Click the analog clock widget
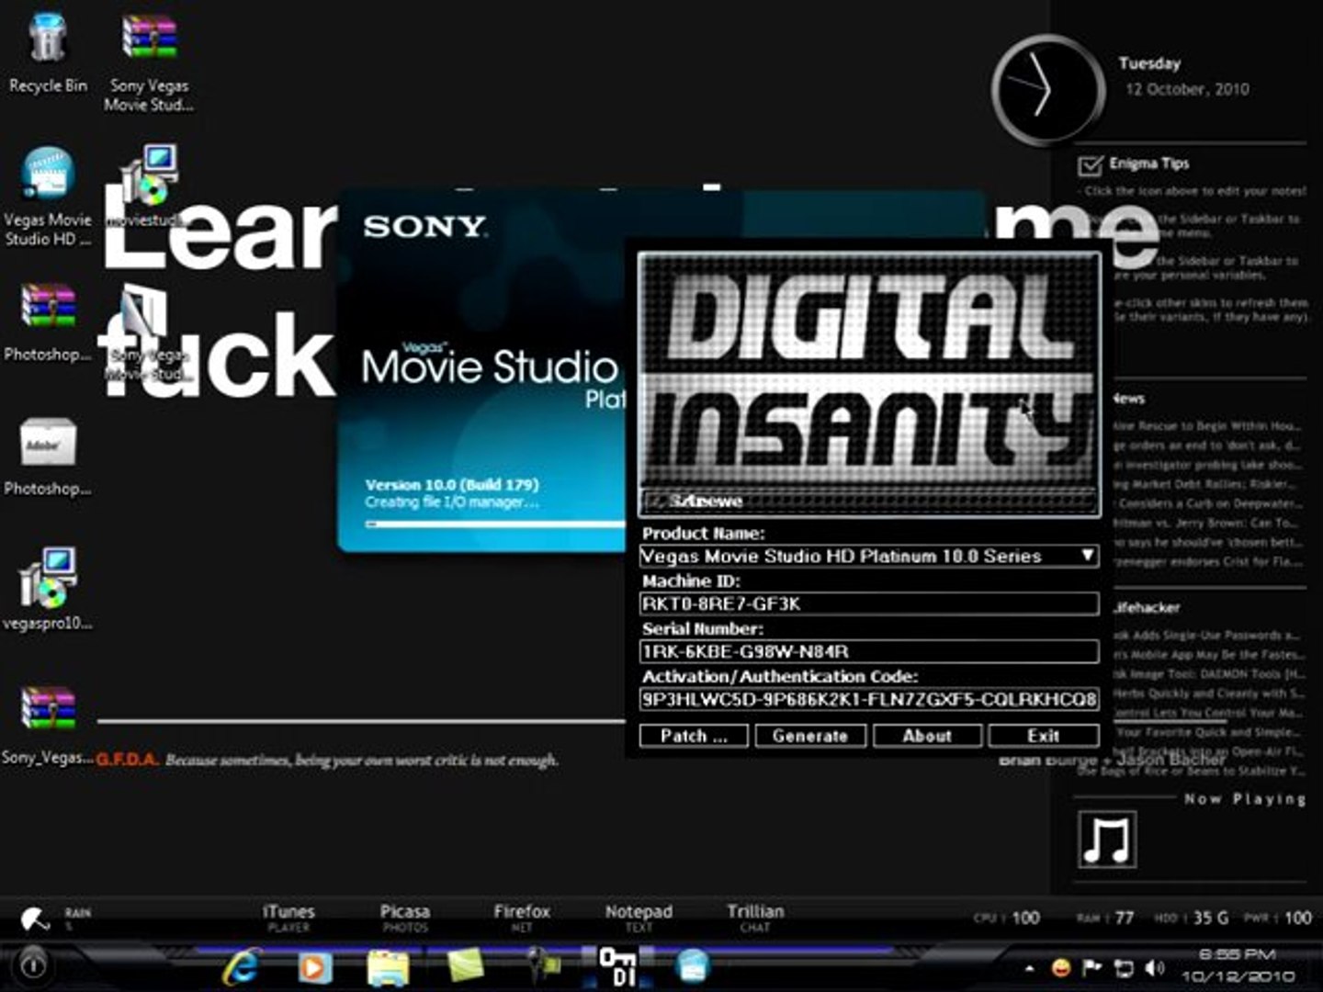 [1046, 90]
